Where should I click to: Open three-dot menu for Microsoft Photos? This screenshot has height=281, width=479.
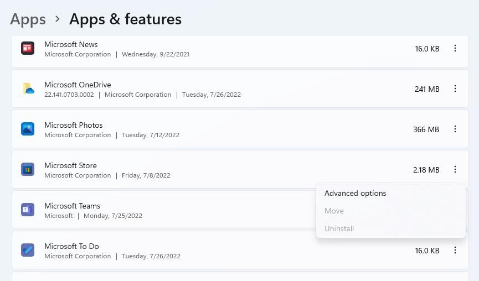pos(455,129)
